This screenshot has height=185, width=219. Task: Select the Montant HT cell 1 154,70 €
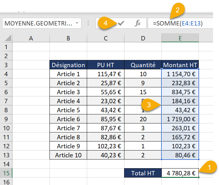click(x=180, y=74)
